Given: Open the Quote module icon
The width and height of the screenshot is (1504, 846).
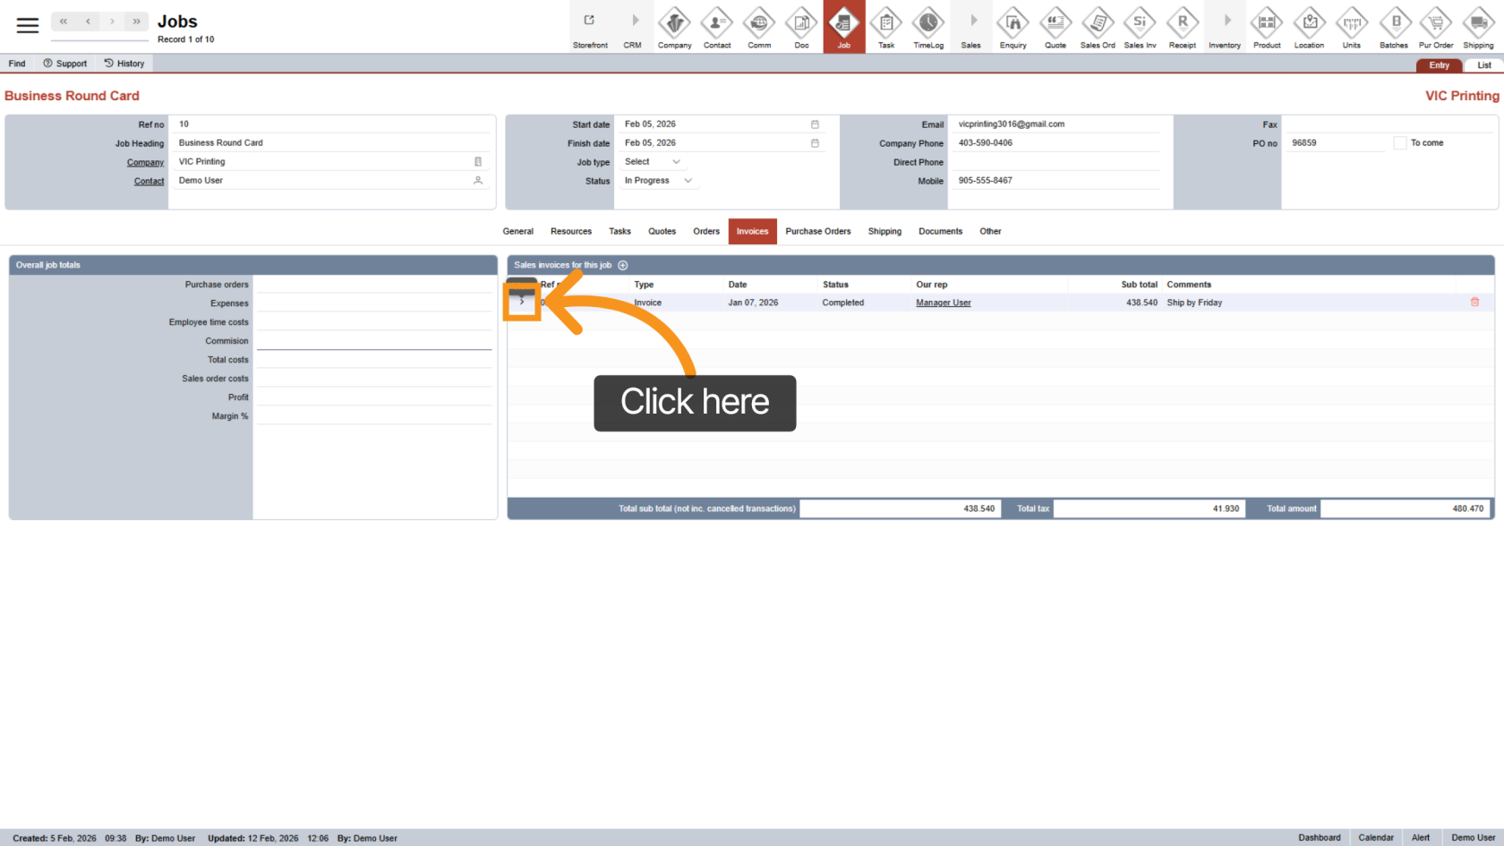Looking at the screenshot, I should pyautogui.click(x=1055, y=27).
